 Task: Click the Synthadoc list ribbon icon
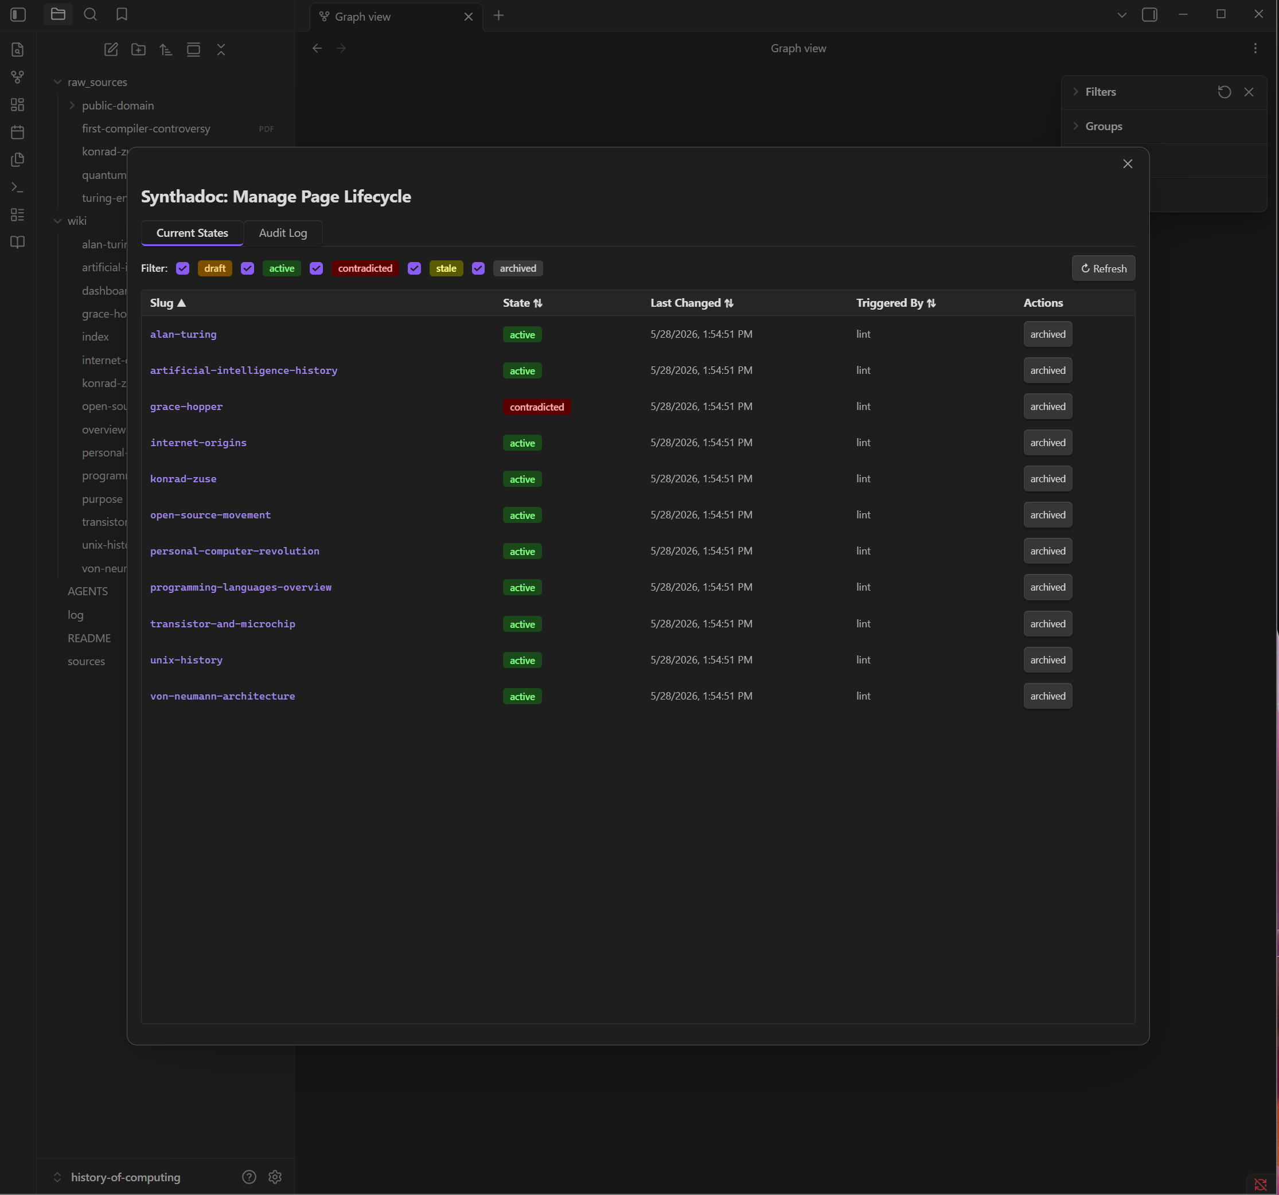[17, 215]
